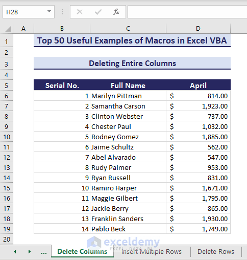247x260 pixels.
Task: Click the April value 1,930.00
Action: 198,219
